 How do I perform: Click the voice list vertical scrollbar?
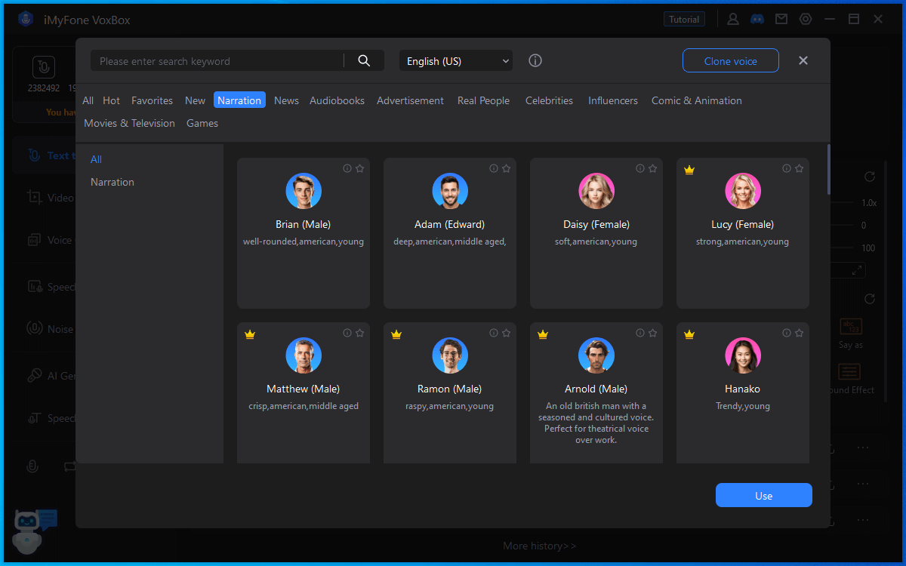coord(828,170)
